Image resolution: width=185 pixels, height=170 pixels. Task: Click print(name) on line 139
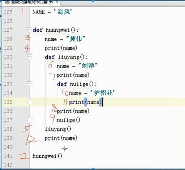61,138
